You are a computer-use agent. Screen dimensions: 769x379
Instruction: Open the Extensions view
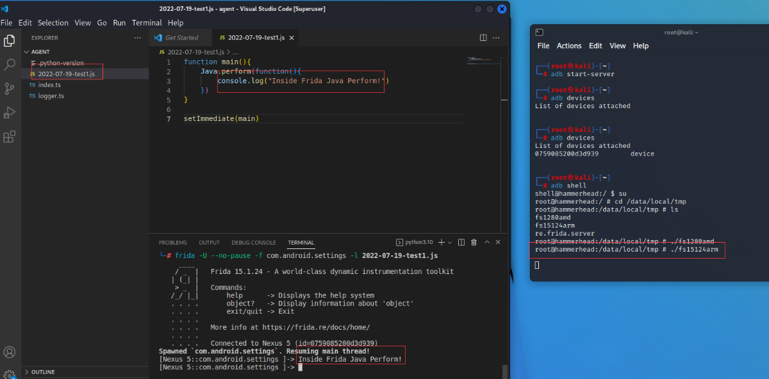tap(10, 136)
